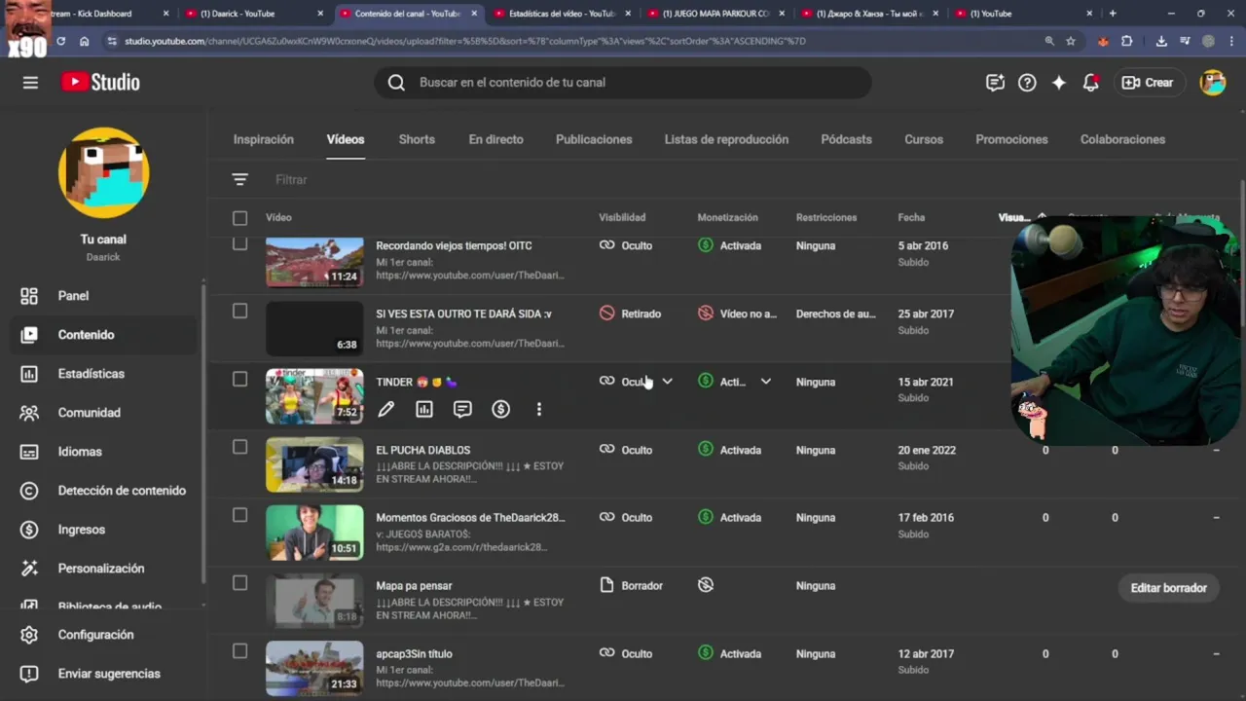The width and height of the screenshot is (1246, 701).
Task: Open the Cursos tab
Action: [x=924, y=139]
